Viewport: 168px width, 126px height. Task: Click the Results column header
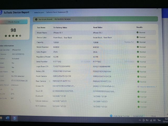[139, 27]
